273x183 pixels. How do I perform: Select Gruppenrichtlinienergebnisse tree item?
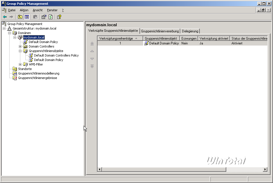click(37, 78)
